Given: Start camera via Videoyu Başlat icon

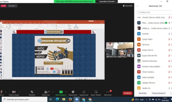Looking at the screenshot, I should (14, 92).
